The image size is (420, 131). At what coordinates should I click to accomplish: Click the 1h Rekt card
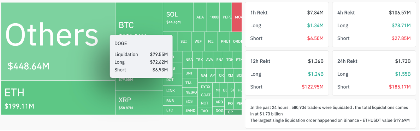coord(287,25)
